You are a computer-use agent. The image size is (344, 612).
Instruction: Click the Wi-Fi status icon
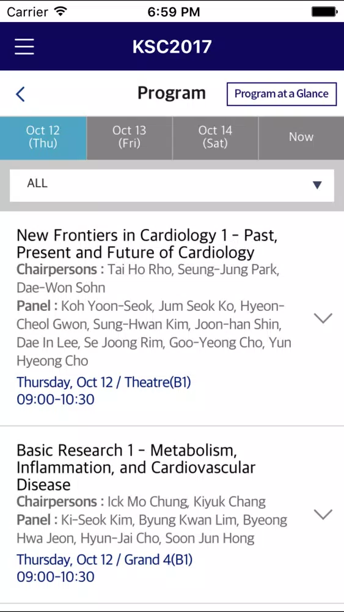[x=60, y=11]
